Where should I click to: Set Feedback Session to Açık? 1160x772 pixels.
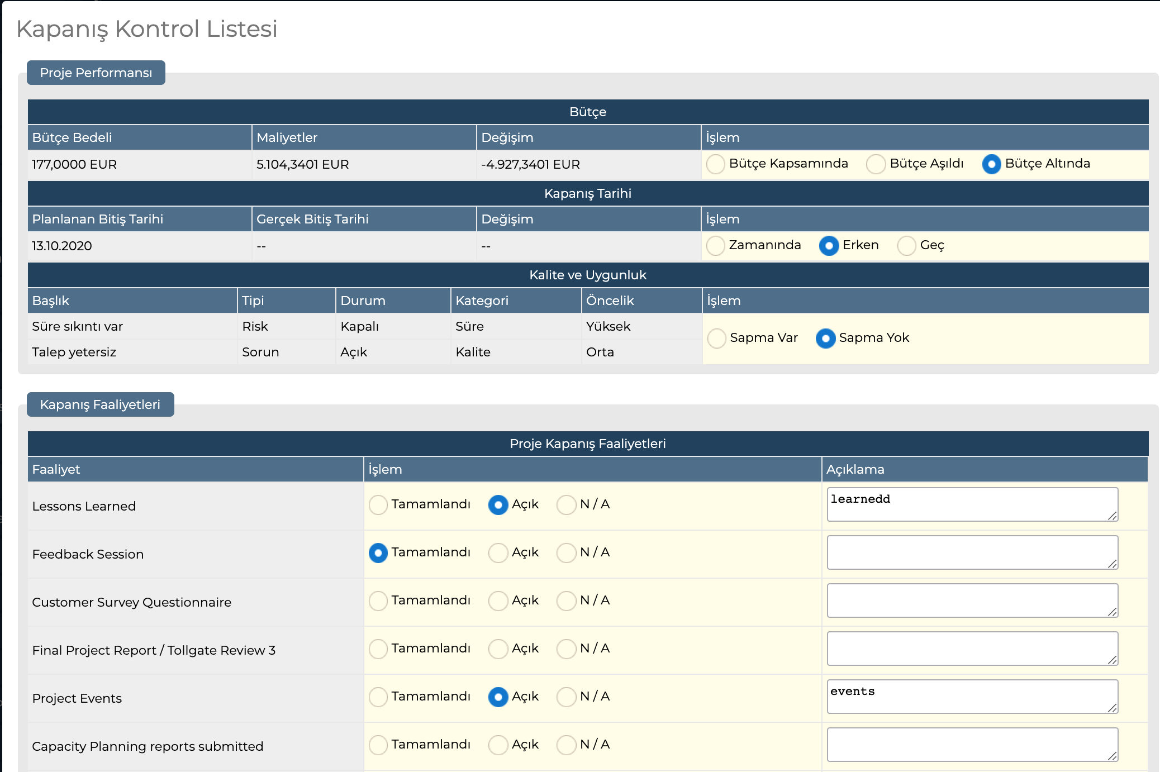498,553
